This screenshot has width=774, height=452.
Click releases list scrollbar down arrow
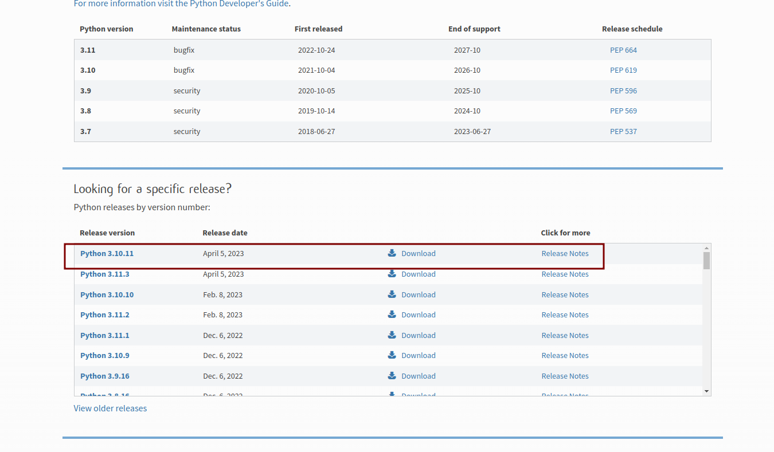click(706, 391)
